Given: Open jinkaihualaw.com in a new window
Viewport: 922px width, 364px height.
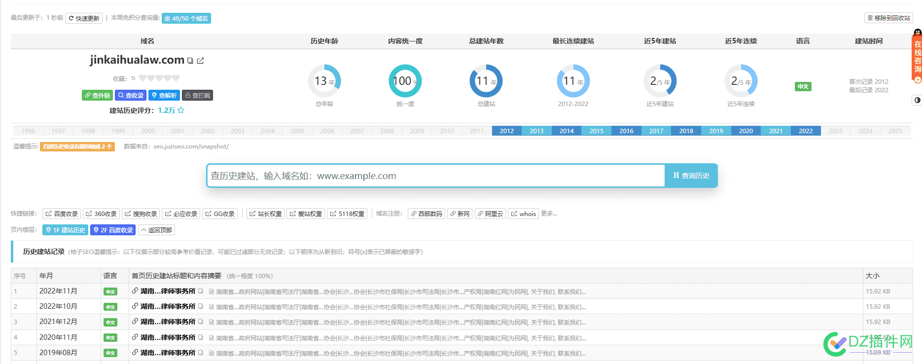Looking at the screenshot, I should (x=200, y=61).
